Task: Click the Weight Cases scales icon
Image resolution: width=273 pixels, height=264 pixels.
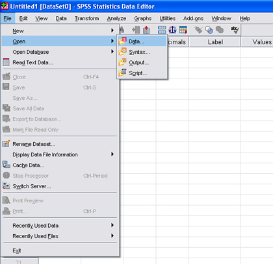Action: click(172, 30)
